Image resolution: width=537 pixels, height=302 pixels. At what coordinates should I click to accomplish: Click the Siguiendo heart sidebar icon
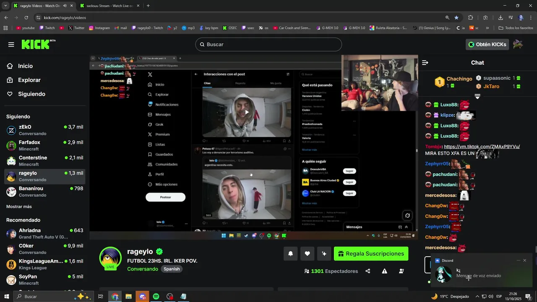click(x=10, y=94)
